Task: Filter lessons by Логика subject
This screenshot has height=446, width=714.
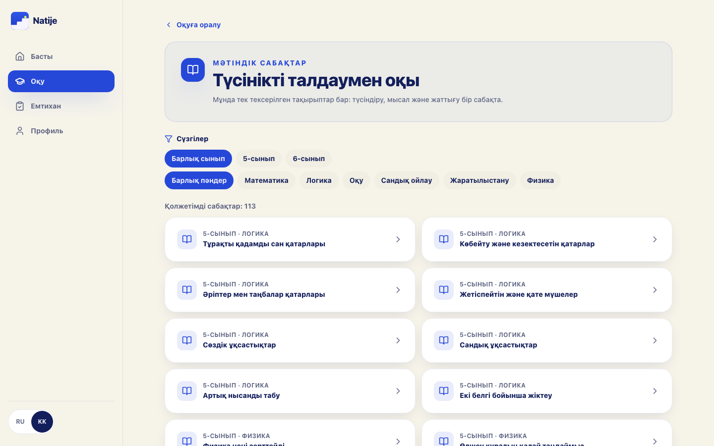Action: [x=319, y=180]
